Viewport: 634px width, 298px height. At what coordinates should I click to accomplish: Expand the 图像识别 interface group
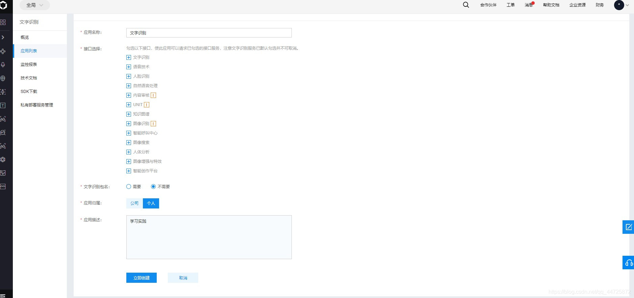[128, 124]
